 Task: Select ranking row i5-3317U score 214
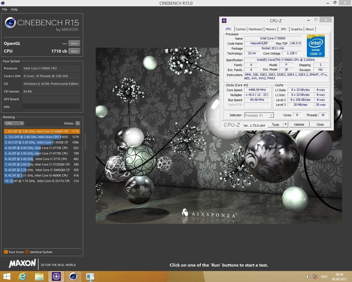[42, 181]
